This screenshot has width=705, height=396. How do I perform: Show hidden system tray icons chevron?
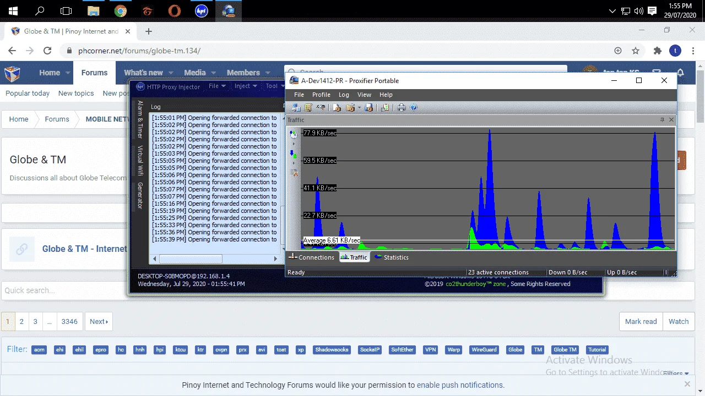pyautogui.click(x=612, y=10)
